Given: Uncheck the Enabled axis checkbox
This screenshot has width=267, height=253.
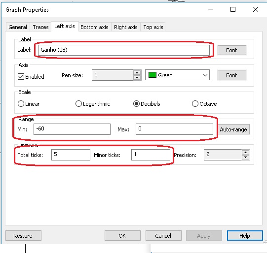Looking at the screenshot, I should [21, 77].
